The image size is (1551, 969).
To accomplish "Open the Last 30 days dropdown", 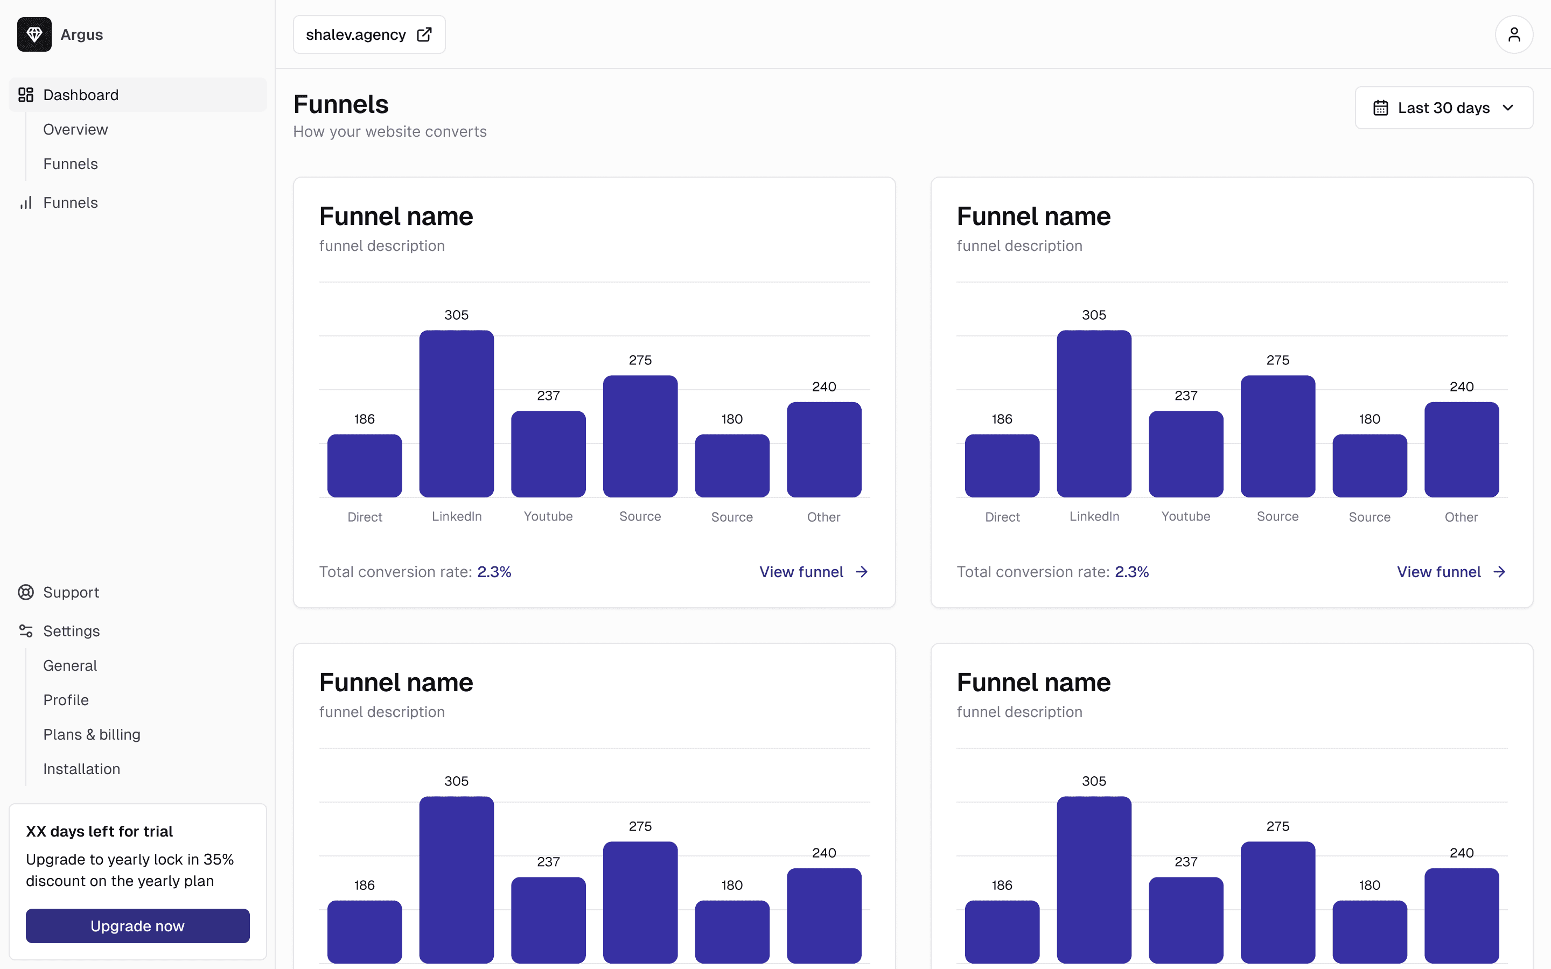I will coord(1443,108).
